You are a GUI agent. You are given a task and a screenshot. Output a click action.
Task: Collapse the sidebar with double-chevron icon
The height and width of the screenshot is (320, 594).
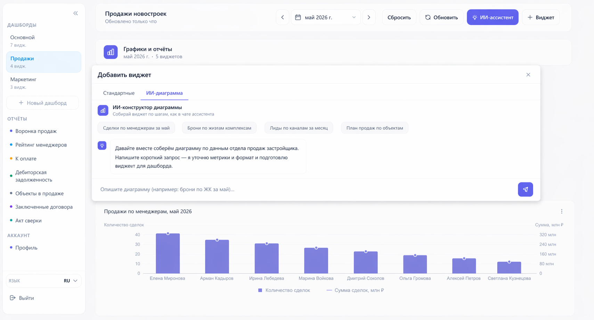75,13
